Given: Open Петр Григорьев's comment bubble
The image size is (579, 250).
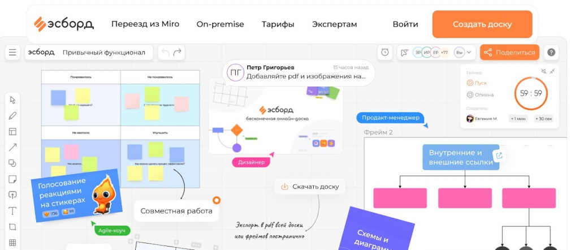Looking at the screenshot, I should click(x=299, y=73).
